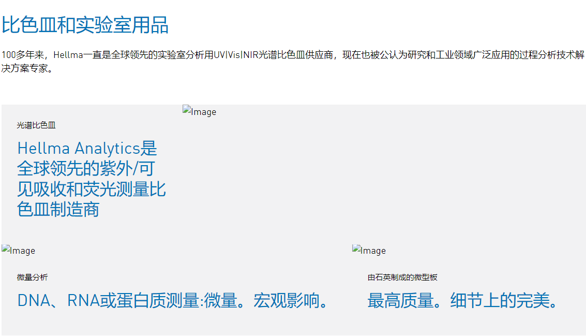Click the intro paragraph starting 100多年来，Hellma
Screen dimensions: 586x336
[293, 62]
